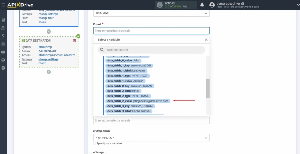Open the destination Test 'check' link
The image size is (300, 154).
point(42,63)
